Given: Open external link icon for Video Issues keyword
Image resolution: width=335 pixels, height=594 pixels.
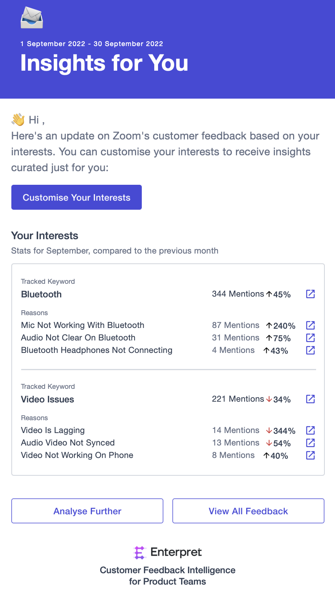Looking at the screenshot, I should pos(310,399).
